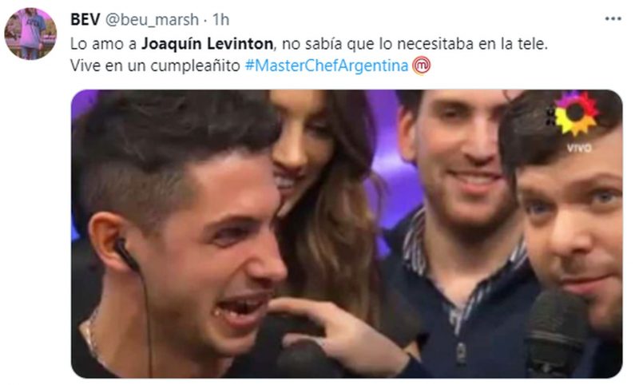The image size is (639, 385).
Task: Click the tweet line starting with Lo amo
Action: pyautogui.click(x=309, y=44)
